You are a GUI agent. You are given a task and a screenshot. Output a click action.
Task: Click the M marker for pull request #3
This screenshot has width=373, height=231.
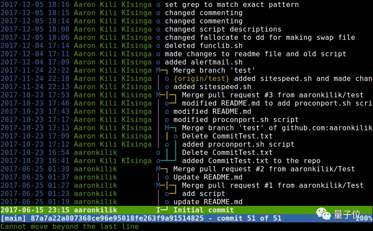pos(158,95)
